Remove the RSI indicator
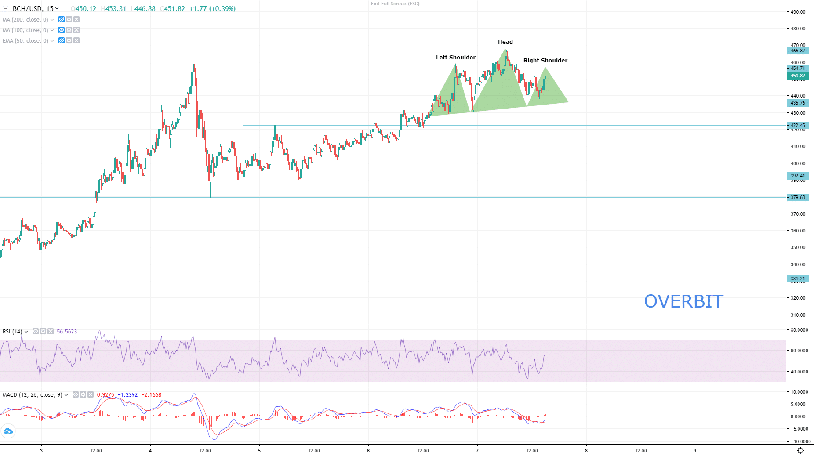This screenshot has height=456, width=814. click(51, 331)
